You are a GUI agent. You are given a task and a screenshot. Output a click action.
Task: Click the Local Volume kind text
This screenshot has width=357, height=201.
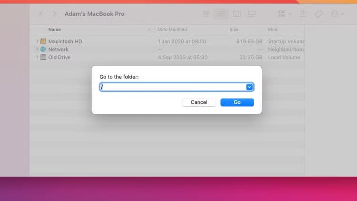(x=284, y=58)
